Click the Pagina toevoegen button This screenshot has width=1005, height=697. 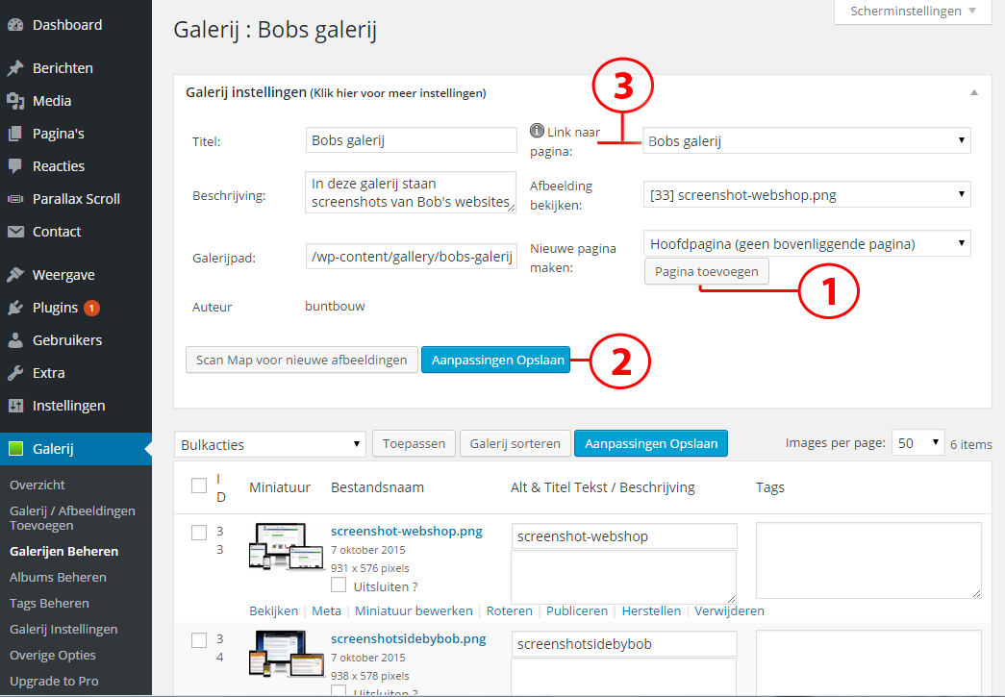[706, 272]
